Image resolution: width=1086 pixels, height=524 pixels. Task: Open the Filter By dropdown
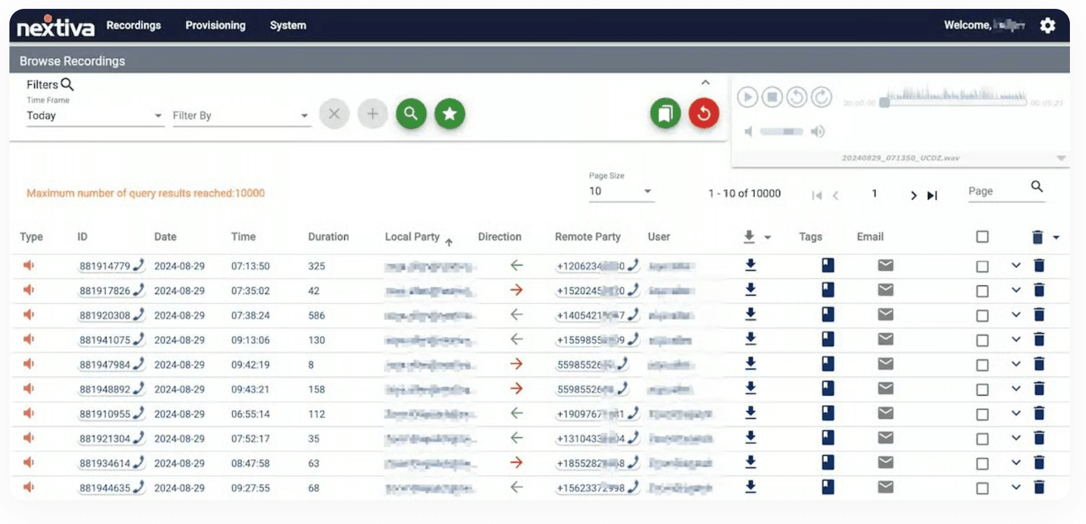click(x=241, y=115)
